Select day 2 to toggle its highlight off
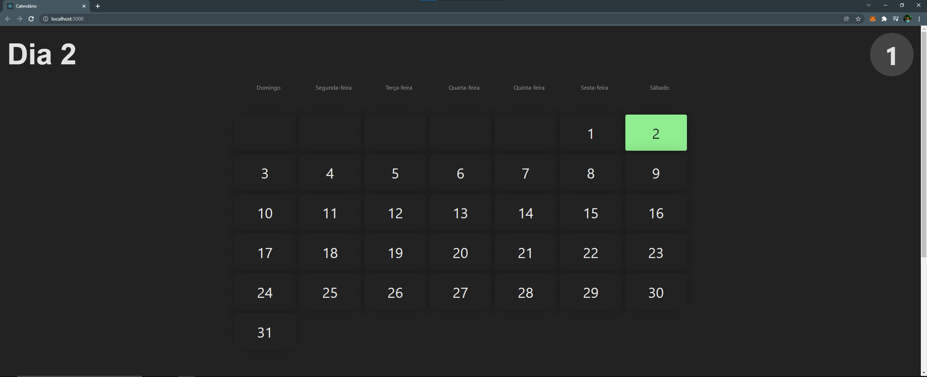Viewport: 927px width, 377px height. click(655, 133)
